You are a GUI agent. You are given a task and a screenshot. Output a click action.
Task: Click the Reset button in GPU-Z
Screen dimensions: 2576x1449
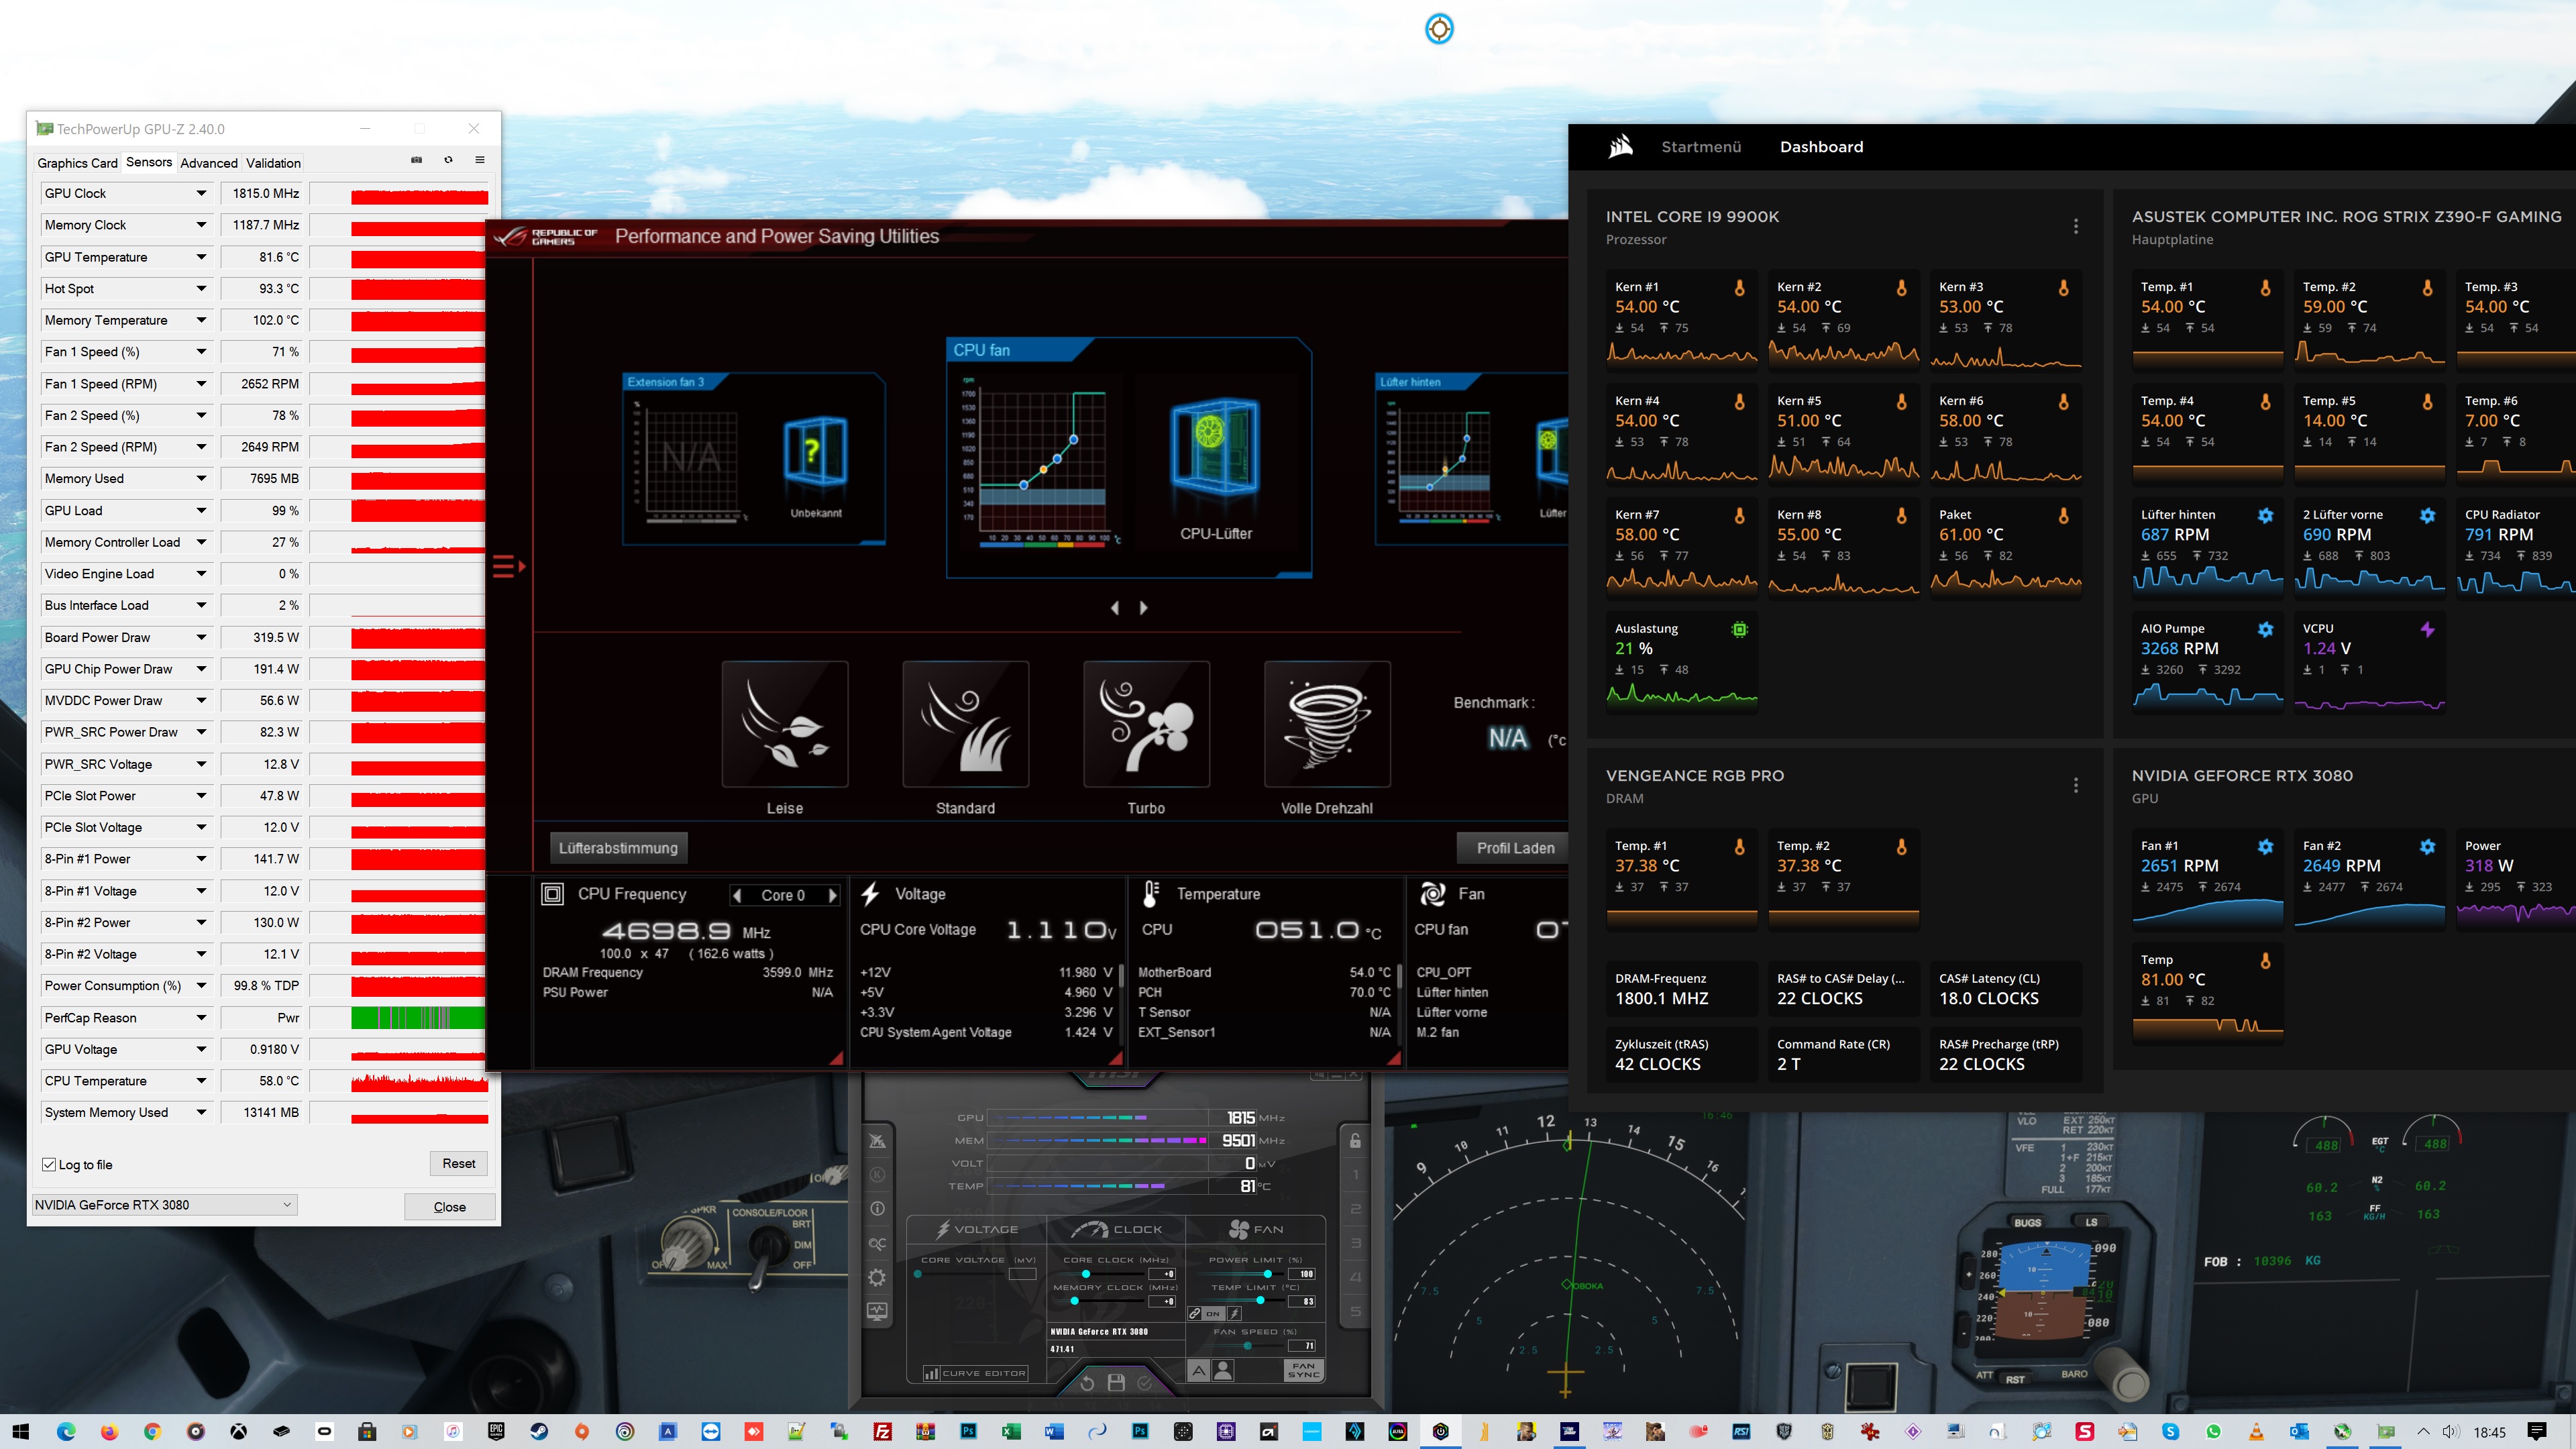point(459,1163)
